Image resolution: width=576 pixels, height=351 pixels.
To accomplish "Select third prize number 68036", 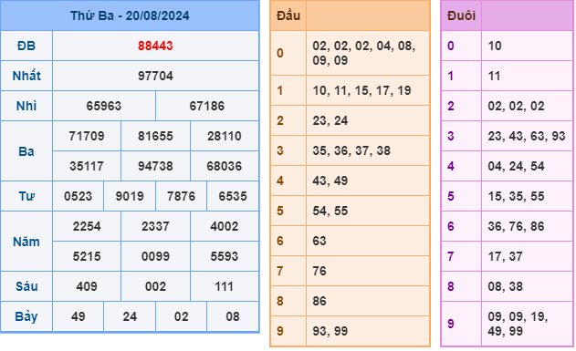I will coord(224,166).
